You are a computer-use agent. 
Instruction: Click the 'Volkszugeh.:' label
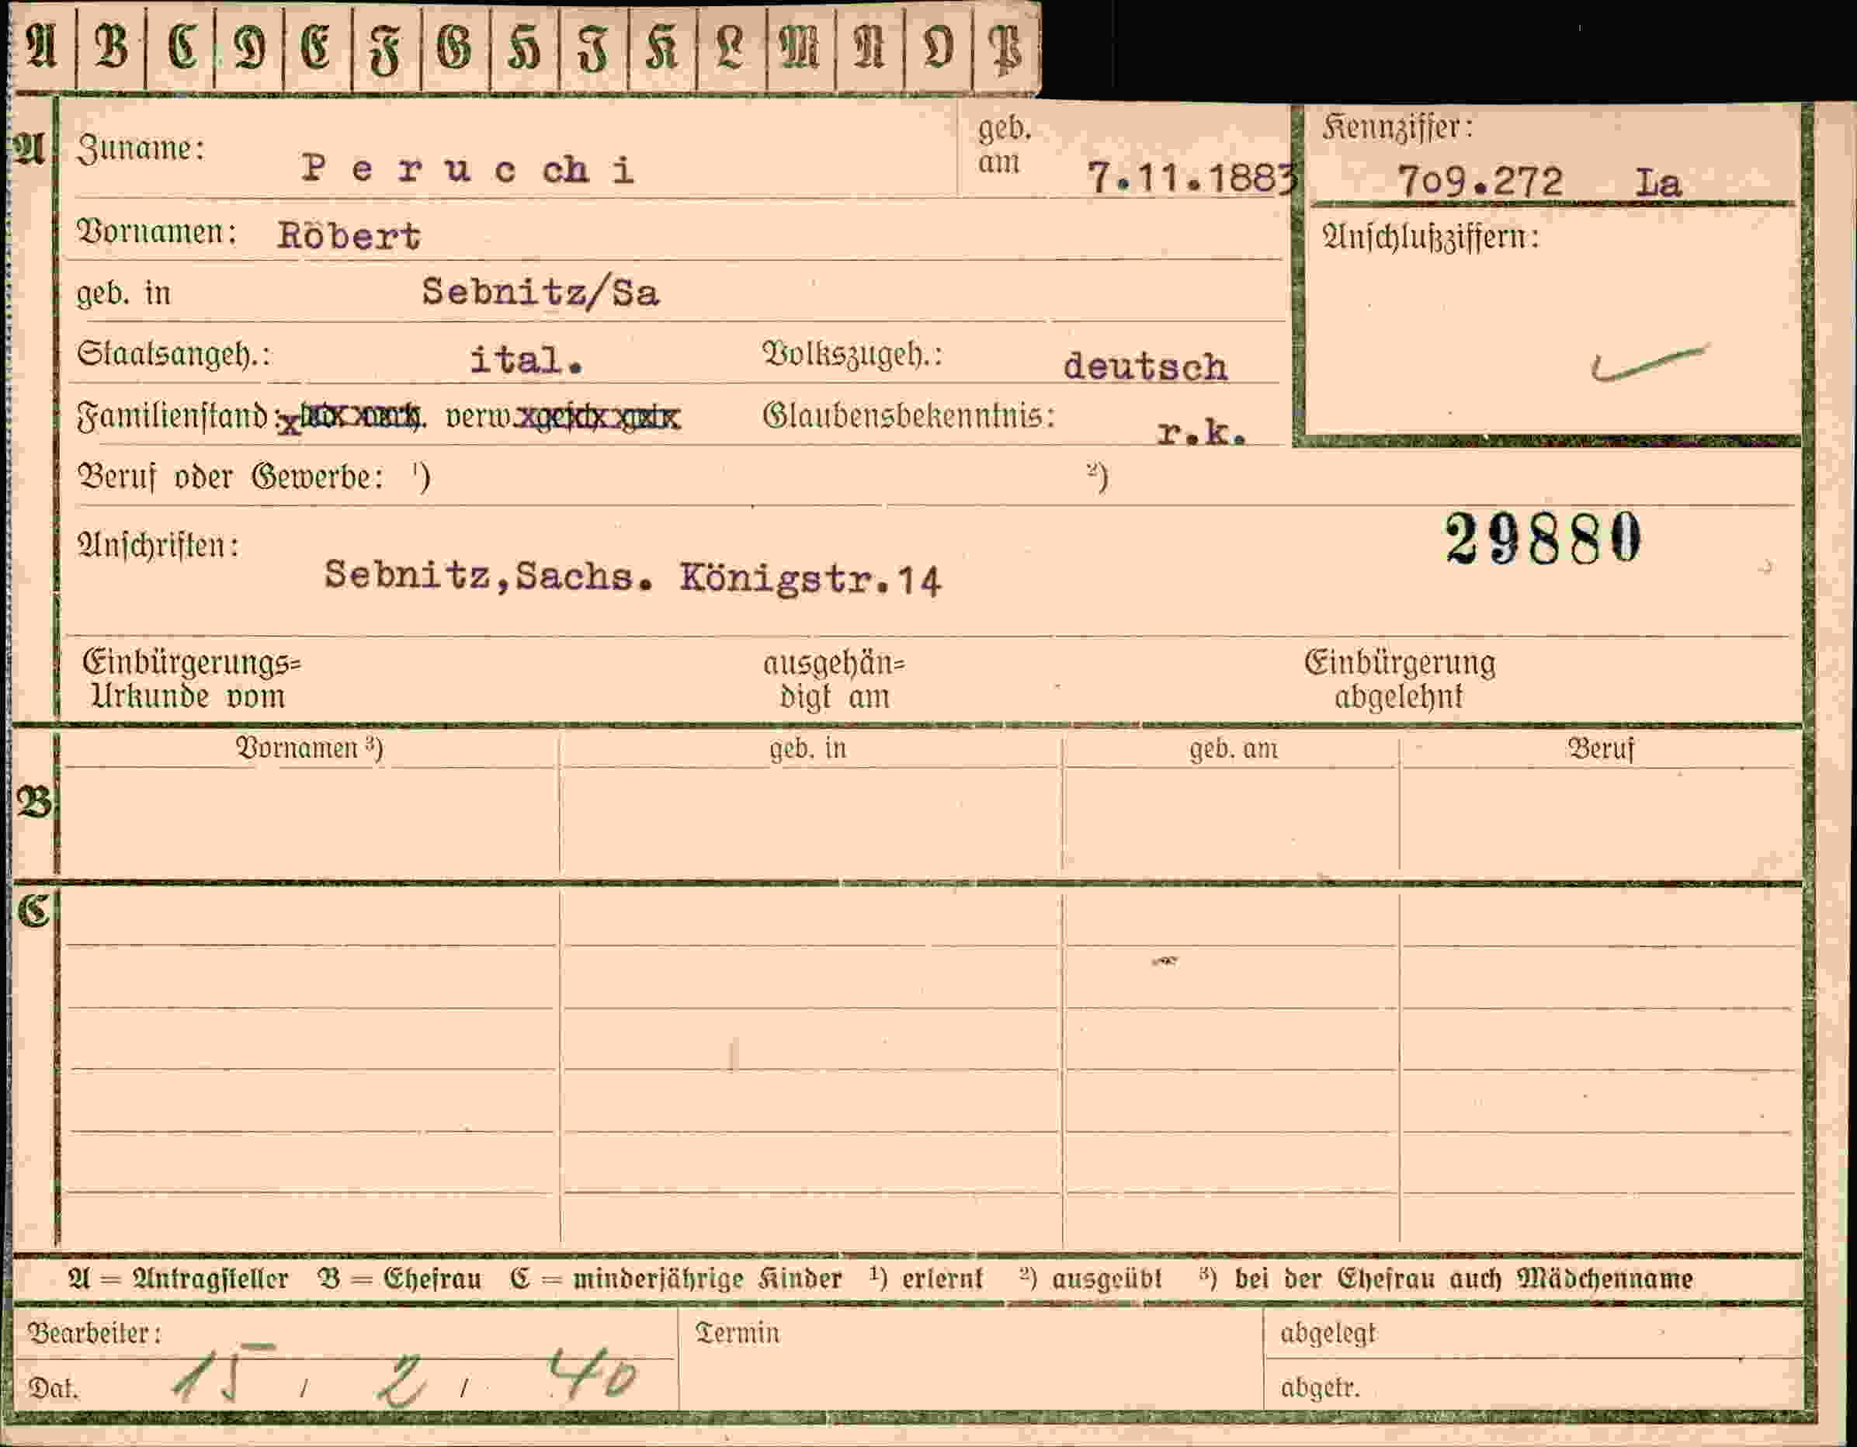point(853,354)
